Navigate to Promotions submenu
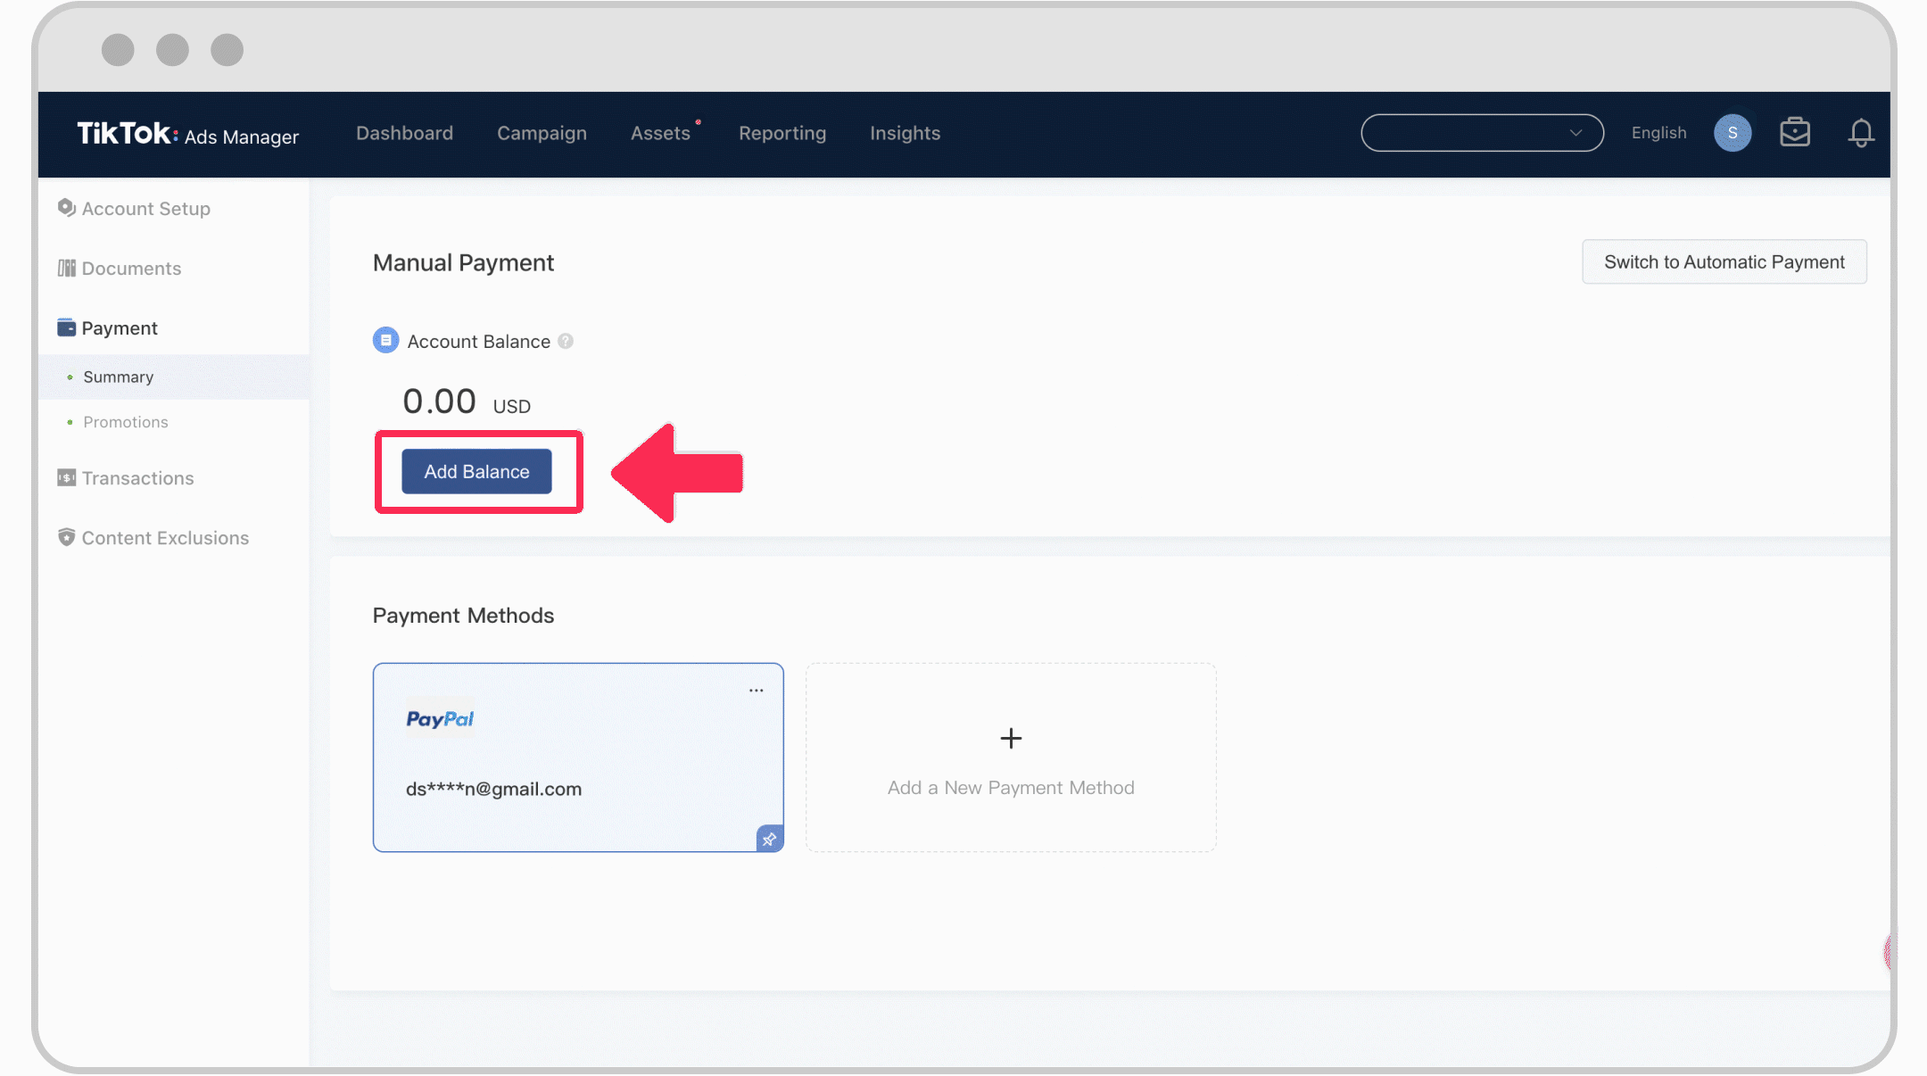1927x1076 pixels. [x=127, y=421]
